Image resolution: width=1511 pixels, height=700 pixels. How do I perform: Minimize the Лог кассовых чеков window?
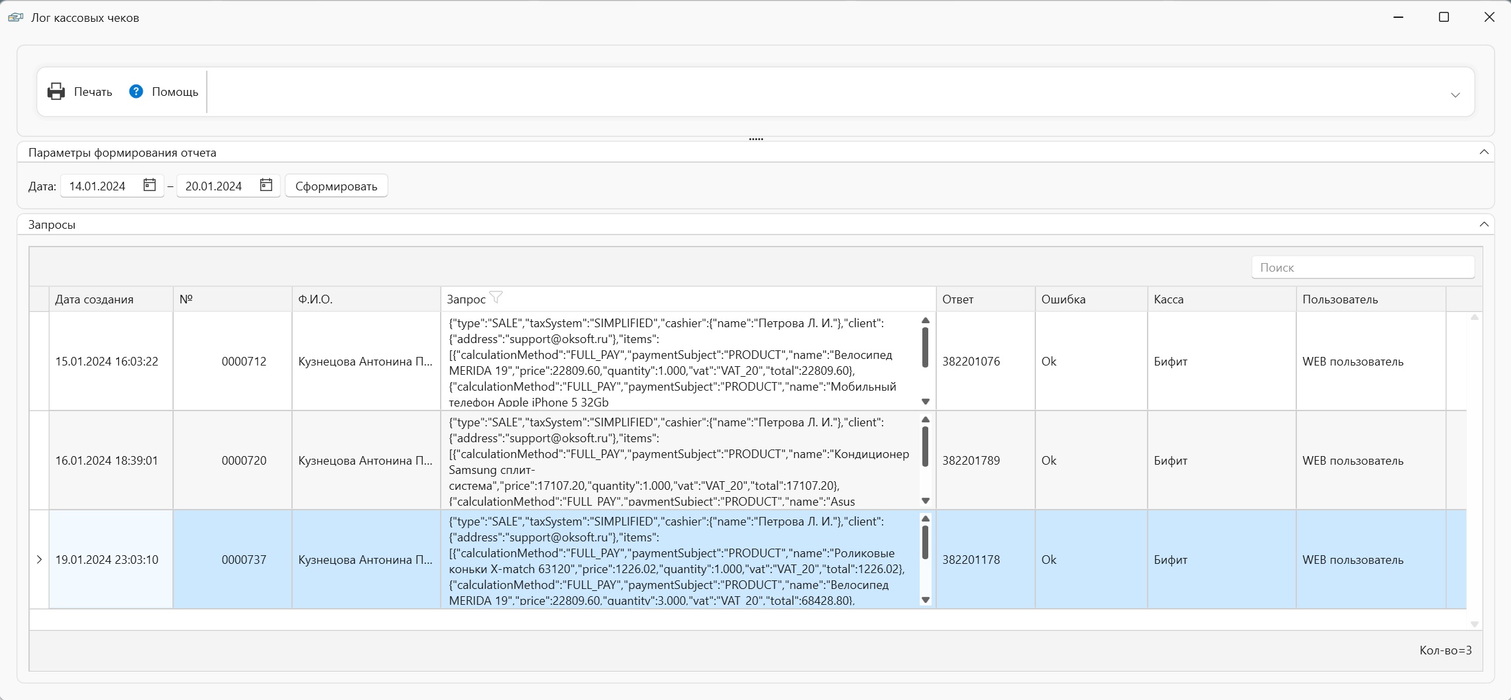point(1398,17)
